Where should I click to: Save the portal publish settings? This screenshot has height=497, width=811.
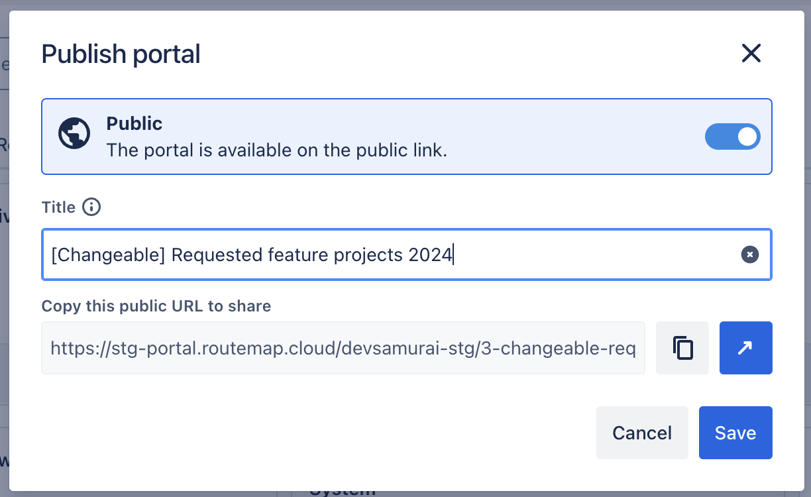pos(735,433)
